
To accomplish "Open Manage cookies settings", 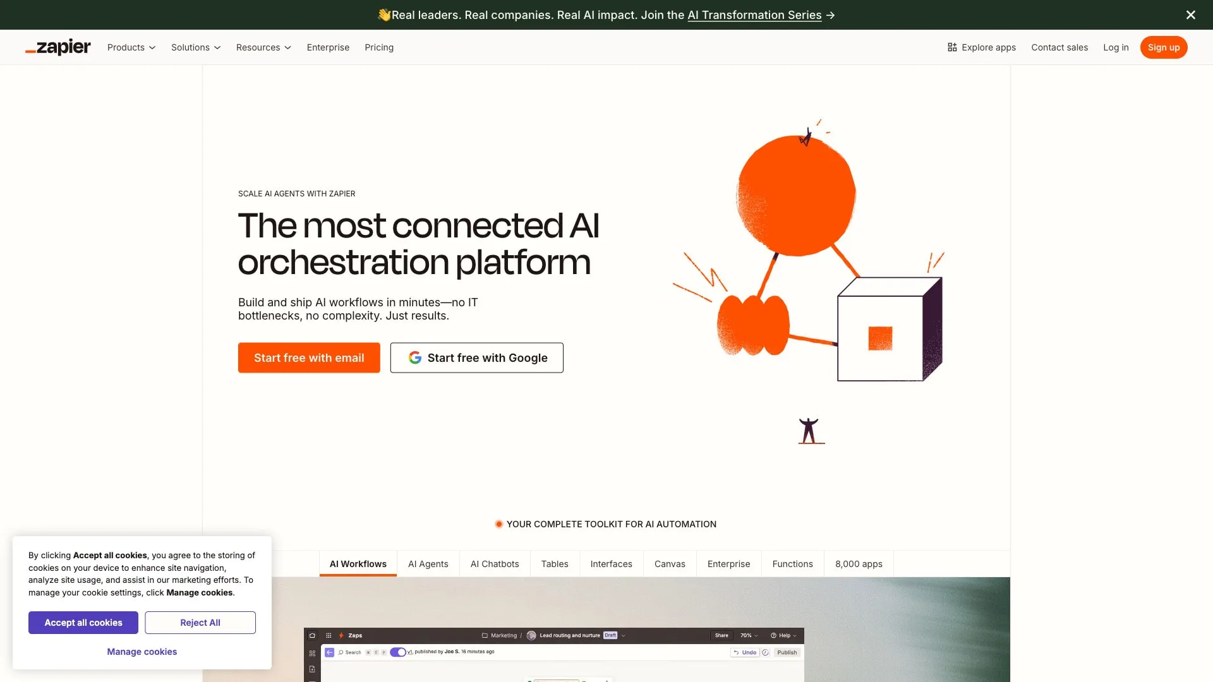I will tap(142, 652).
